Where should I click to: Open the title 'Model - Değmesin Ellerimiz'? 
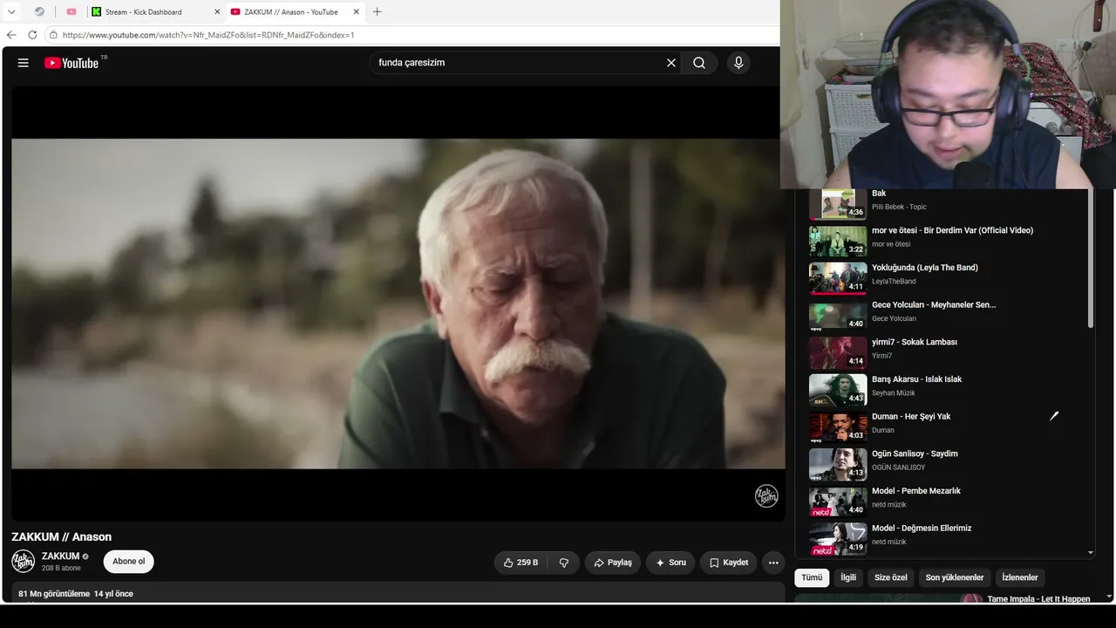[922, 529]
